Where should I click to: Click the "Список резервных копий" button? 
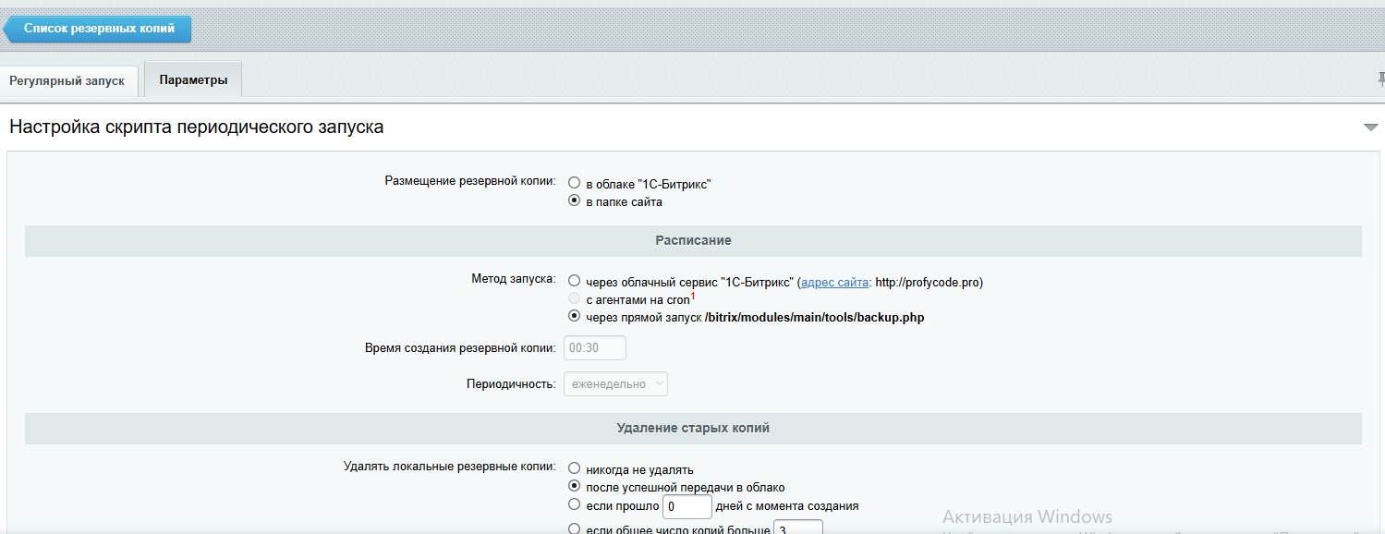click(102, 29)
